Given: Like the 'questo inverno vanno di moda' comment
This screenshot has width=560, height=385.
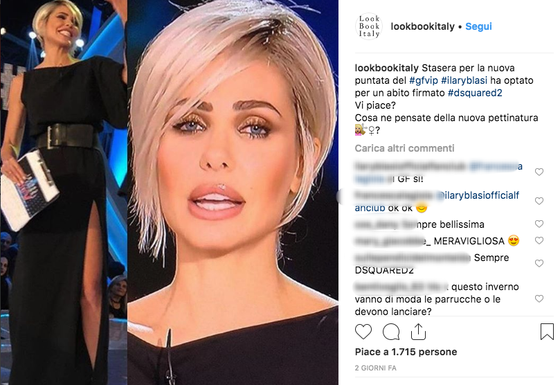Looking at the screenshot, I should point(539,298).
